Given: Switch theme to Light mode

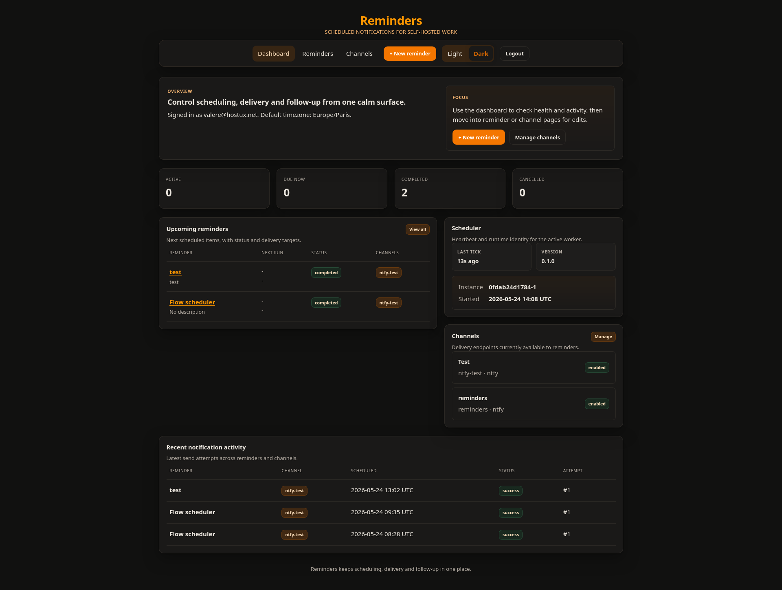Looking at the screenshot, I should pyautogui.click(x=455, y=54).
